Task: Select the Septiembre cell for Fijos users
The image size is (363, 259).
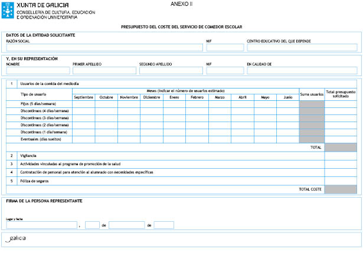Action: tap(83, 104)
